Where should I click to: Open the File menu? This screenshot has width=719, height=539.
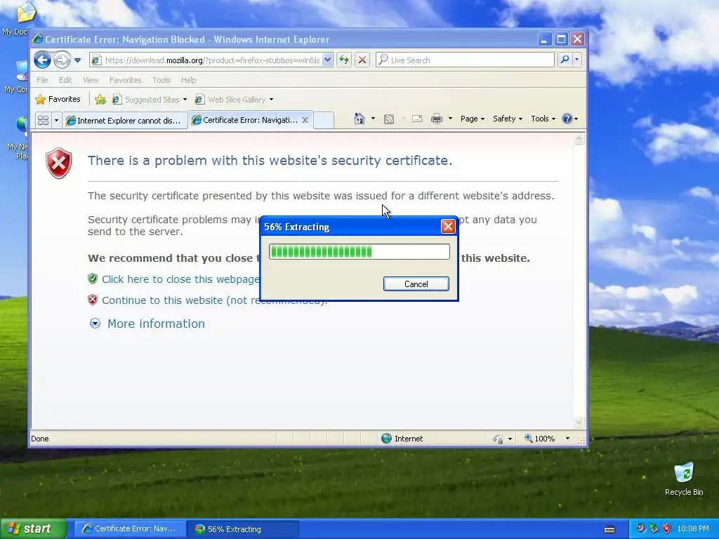coord(42,80)
